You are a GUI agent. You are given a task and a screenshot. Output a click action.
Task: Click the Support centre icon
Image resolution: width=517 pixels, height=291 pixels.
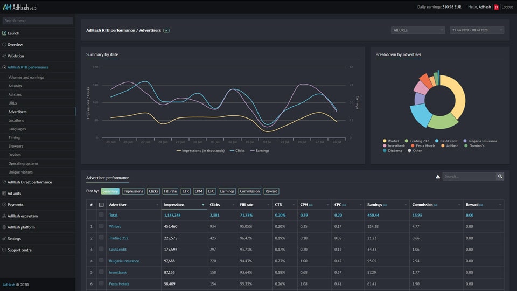pyautogui.click(x=4, y=250)
